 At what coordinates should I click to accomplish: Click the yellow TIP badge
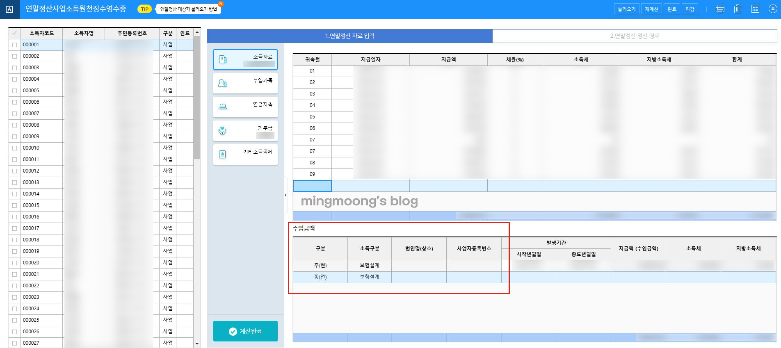[x=144, y=9]
